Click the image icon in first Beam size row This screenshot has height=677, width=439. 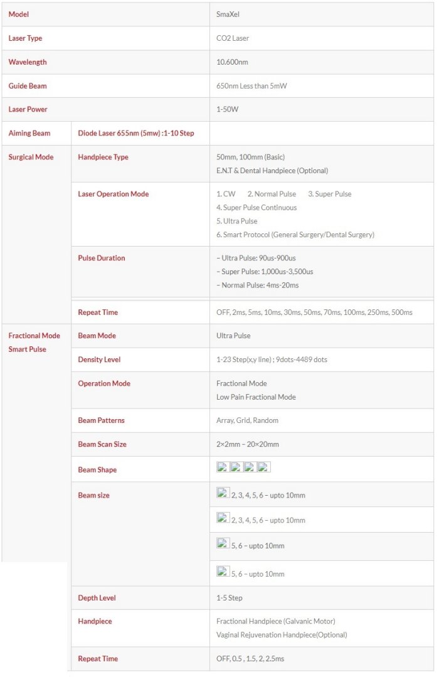[x=223, y=493]
